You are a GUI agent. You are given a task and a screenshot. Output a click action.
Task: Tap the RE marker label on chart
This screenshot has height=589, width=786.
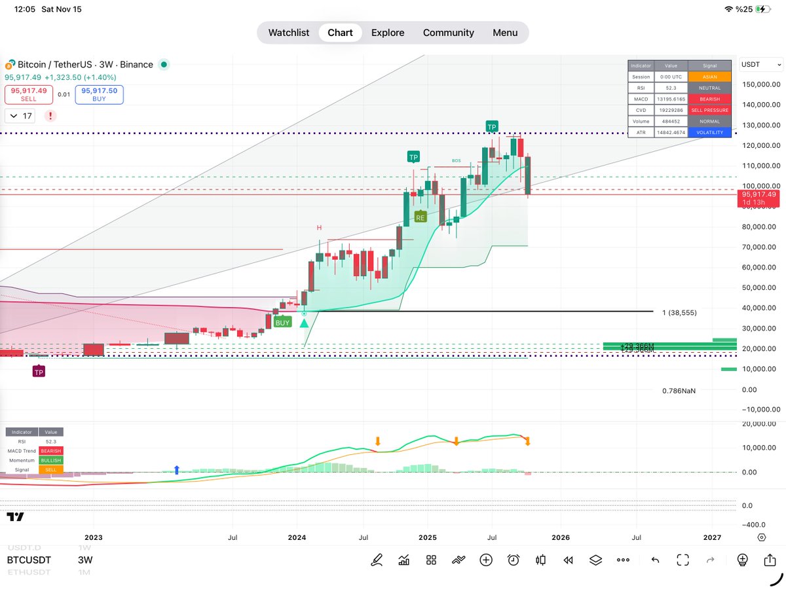[421, 217]
